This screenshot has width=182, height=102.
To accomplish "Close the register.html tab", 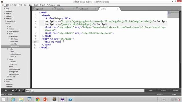I will [x=96, y=9].
